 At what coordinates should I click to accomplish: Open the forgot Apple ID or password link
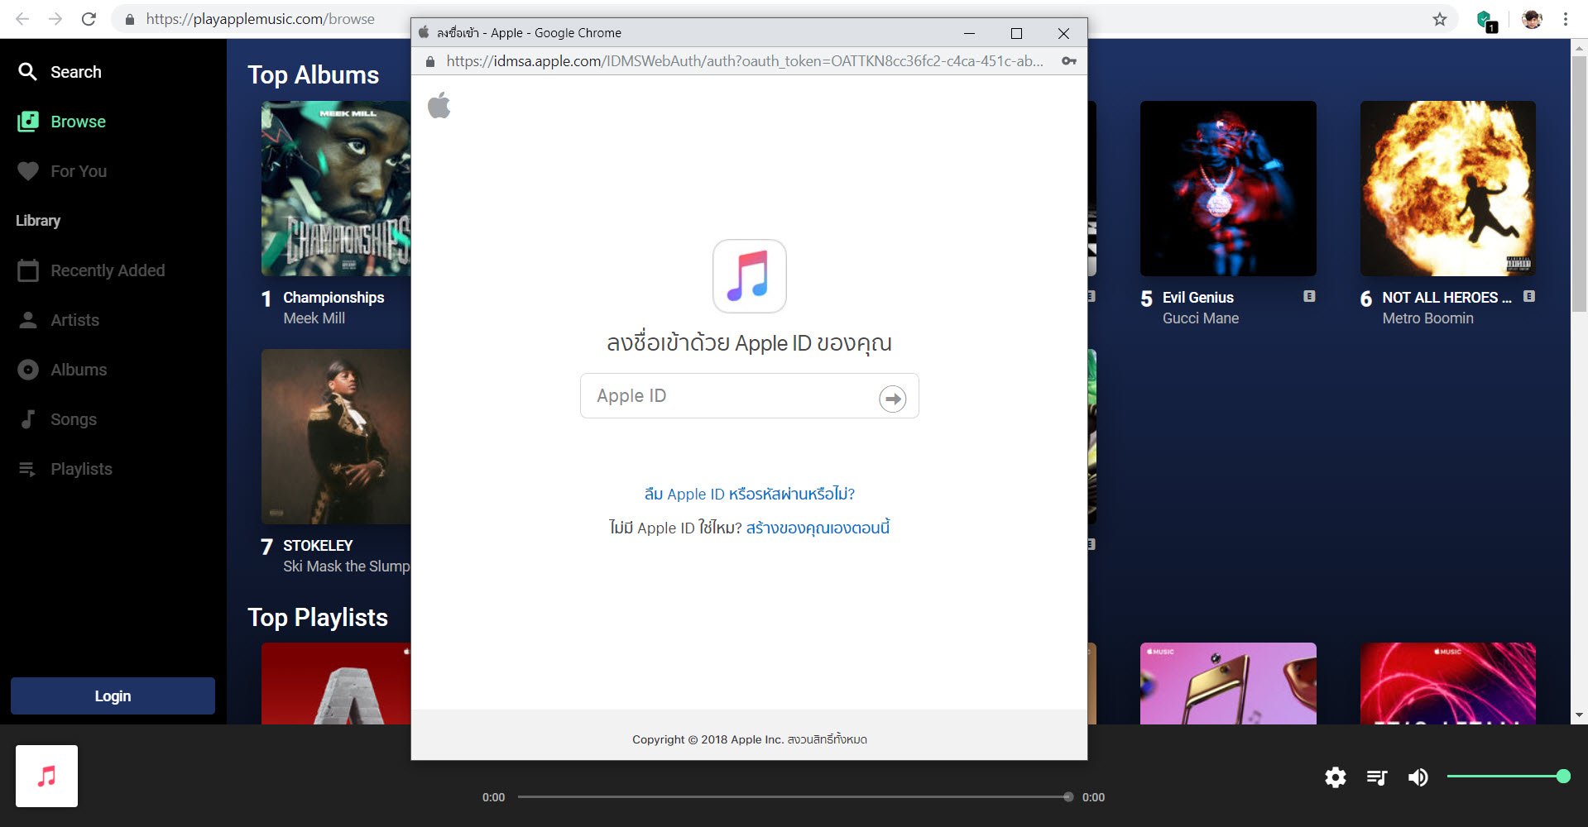tap(749, 494)
